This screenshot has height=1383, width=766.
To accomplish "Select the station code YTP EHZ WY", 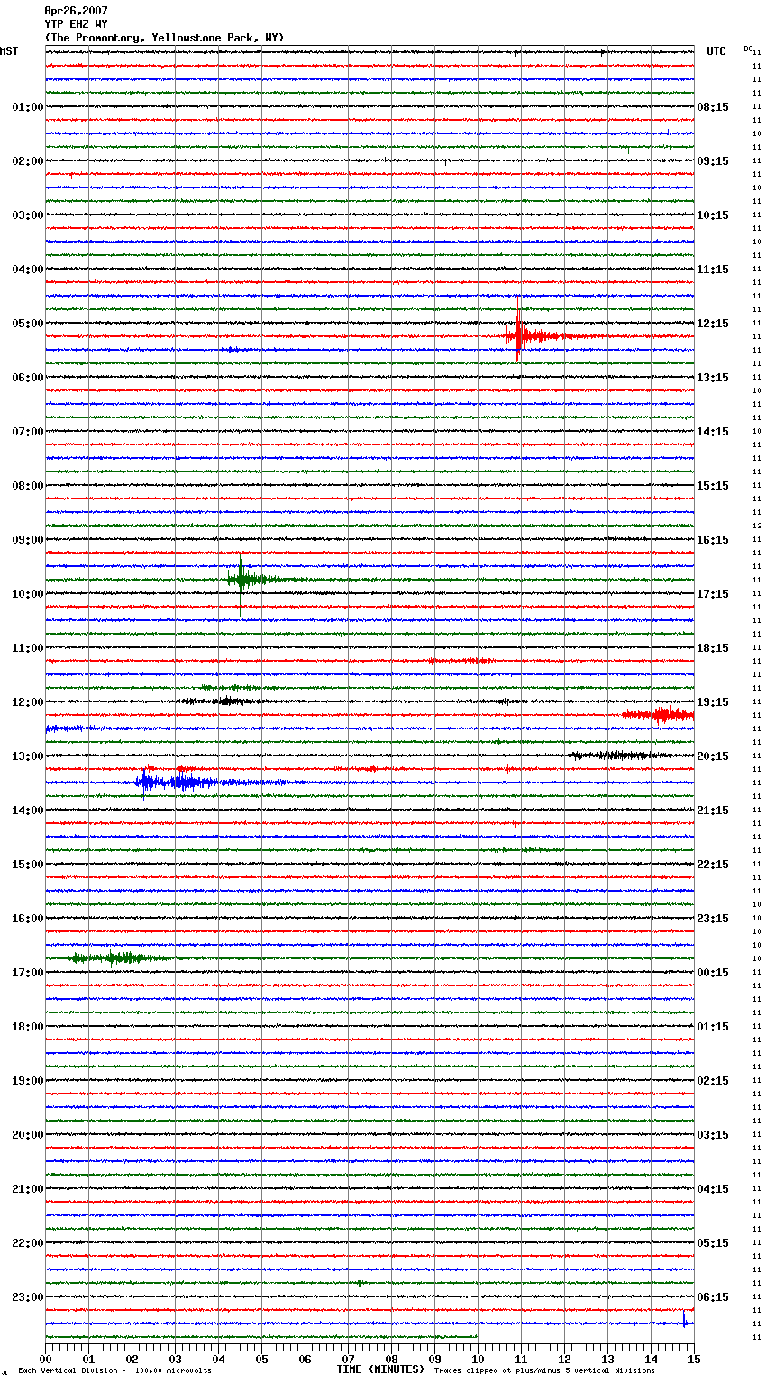I will point(76,24).
